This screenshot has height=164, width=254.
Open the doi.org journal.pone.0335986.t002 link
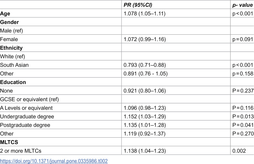pos(54,161)
